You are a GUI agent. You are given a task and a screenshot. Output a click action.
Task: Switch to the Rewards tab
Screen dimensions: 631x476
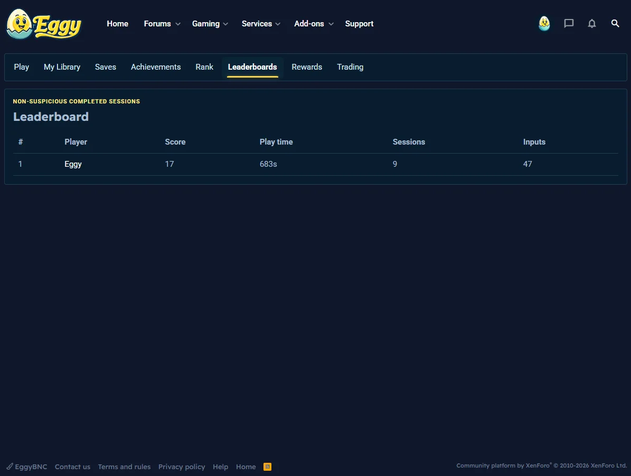(x=307, y=67)
